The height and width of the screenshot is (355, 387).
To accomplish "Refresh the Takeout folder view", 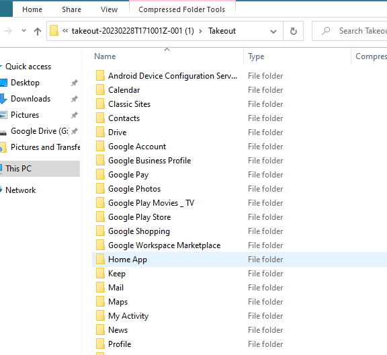I will pos(293,32).
